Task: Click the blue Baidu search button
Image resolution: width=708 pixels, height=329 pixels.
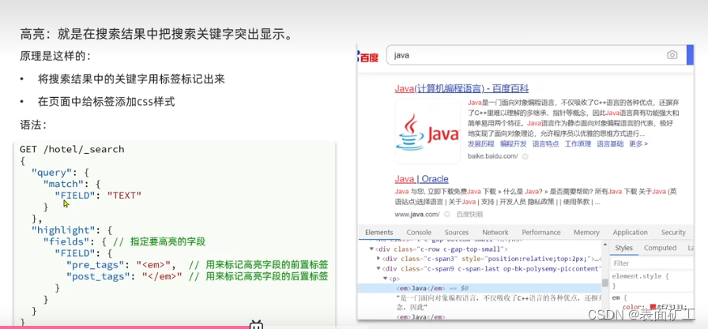Action: pos(690,55)
